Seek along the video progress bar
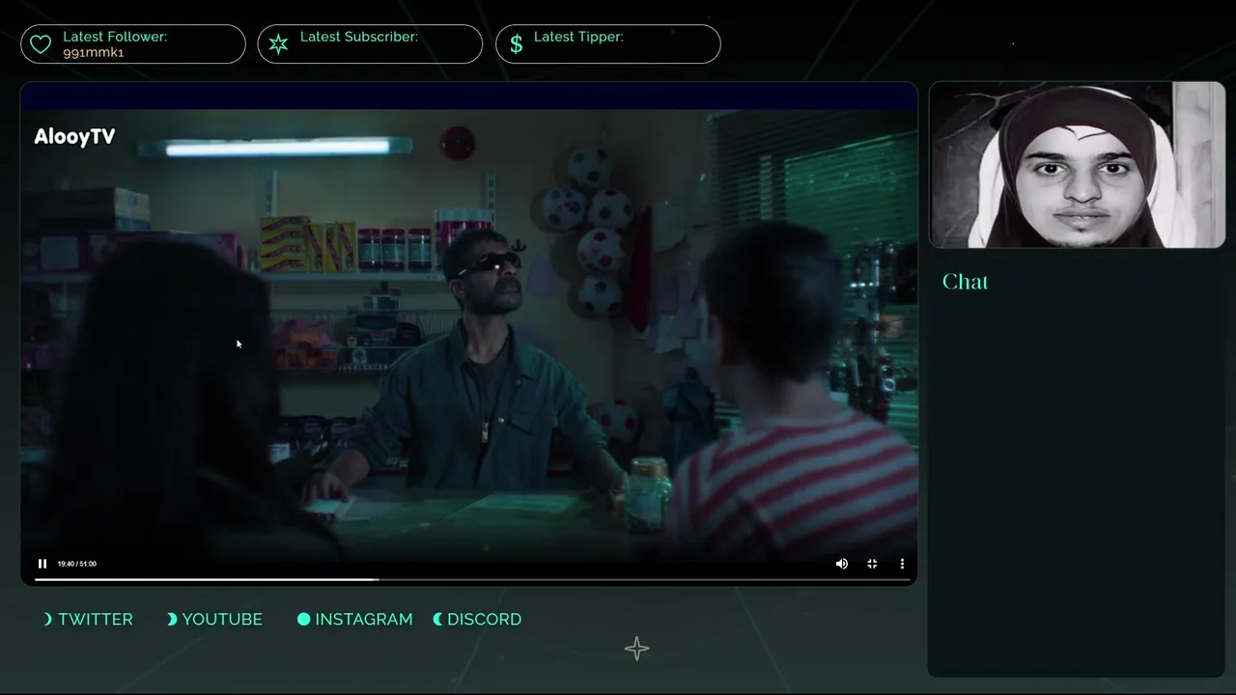Screen dimensions: 1236x695 [x=472, y=579]
